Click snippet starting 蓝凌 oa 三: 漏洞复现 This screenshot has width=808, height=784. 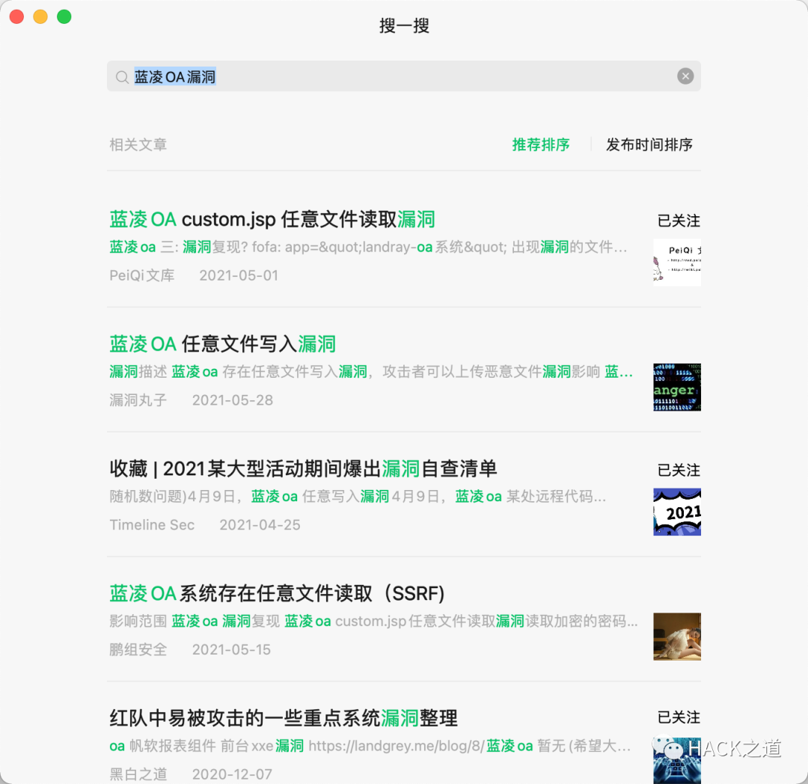[x=368, y=248]
